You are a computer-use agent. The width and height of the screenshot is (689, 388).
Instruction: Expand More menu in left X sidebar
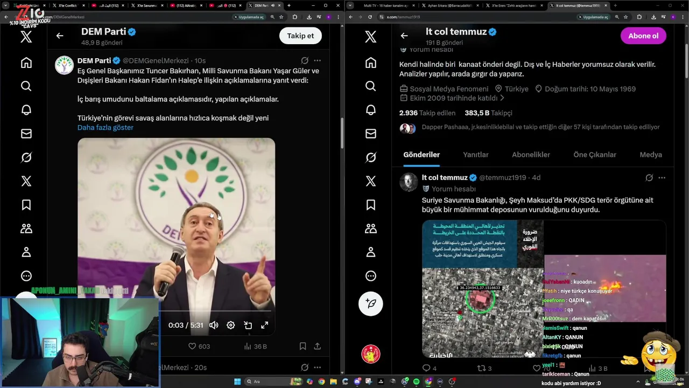pos(26,276)
